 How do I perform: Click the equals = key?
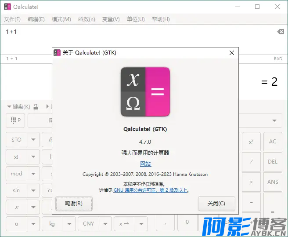(x=273, y=212)
